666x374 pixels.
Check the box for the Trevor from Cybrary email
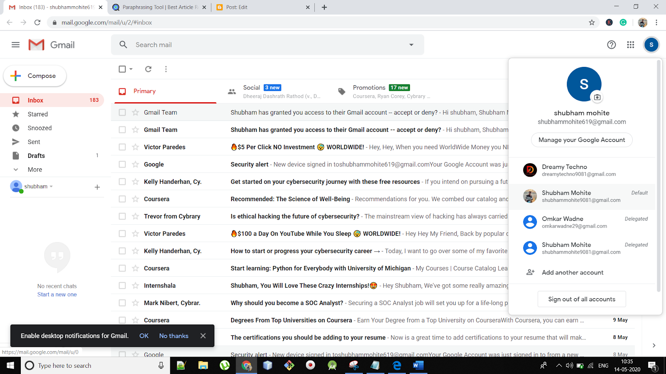tap(122, 216)
